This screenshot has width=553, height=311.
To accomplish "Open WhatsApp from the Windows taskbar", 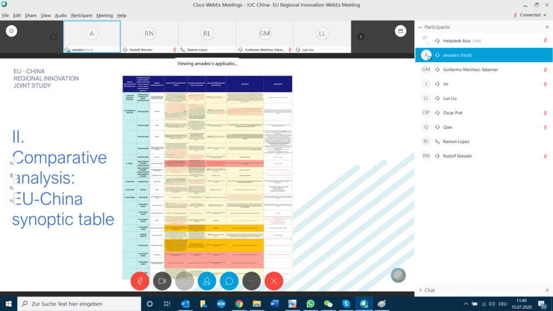I will (310, 303).
